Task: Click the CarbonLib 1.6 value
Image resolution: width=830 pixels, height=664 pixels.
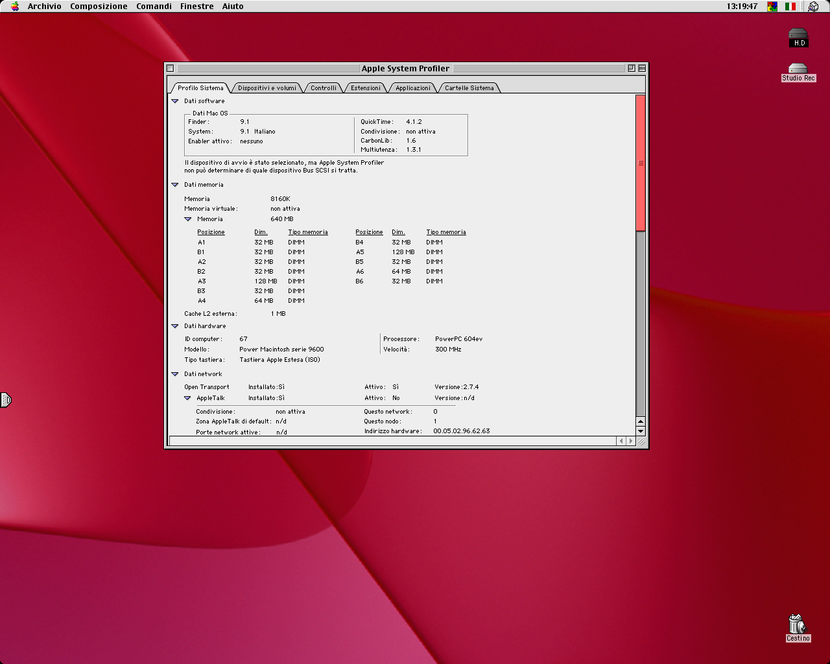Action: [x=411, y=141]
